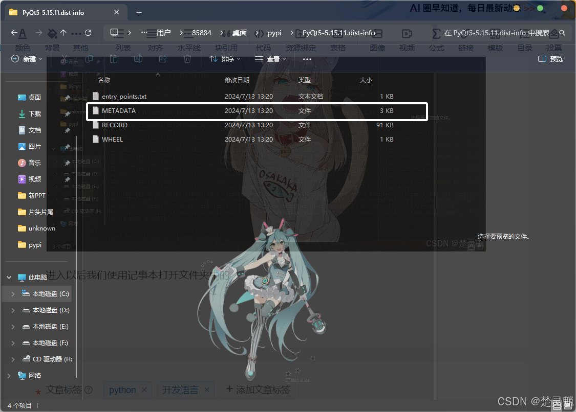Sort by the 修改日期 column header
The width and height of the screenshot is (576, 412).
click(x=237, y=80)
